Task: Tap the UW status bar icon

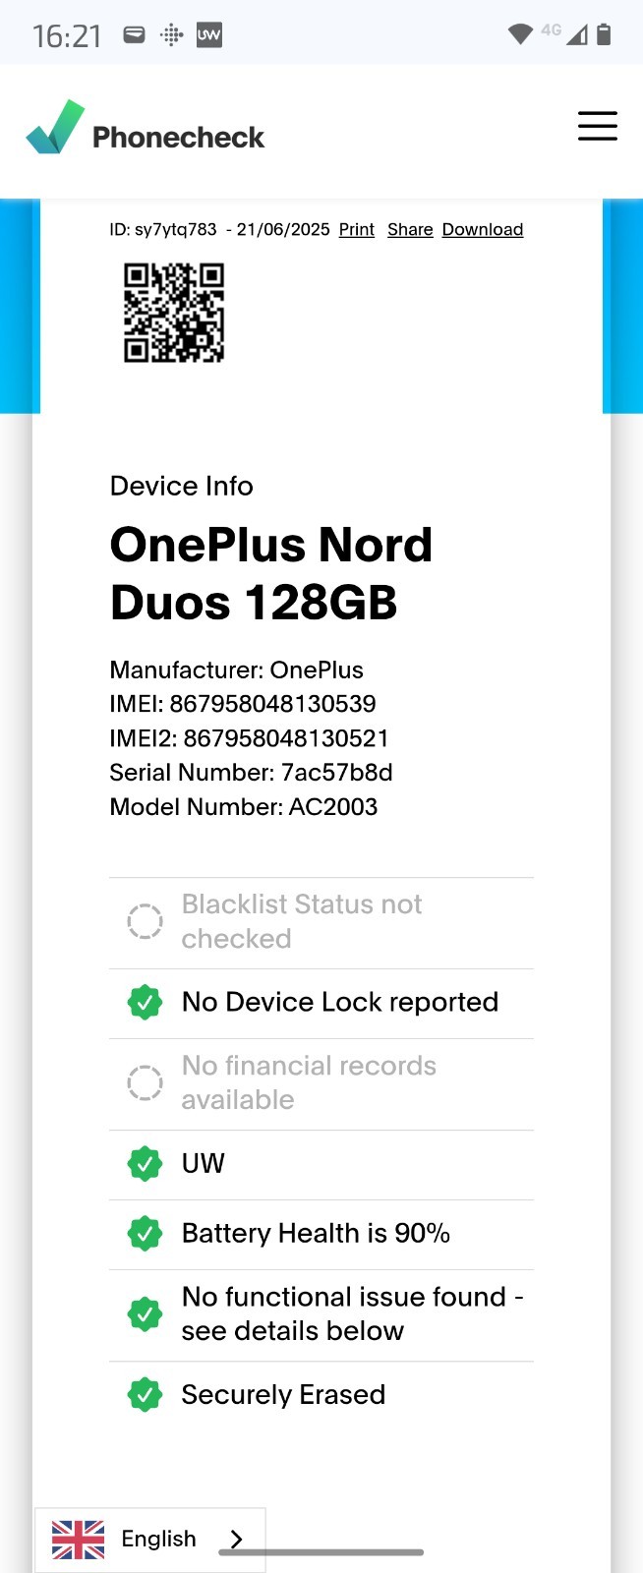Action: pos(209,35)
